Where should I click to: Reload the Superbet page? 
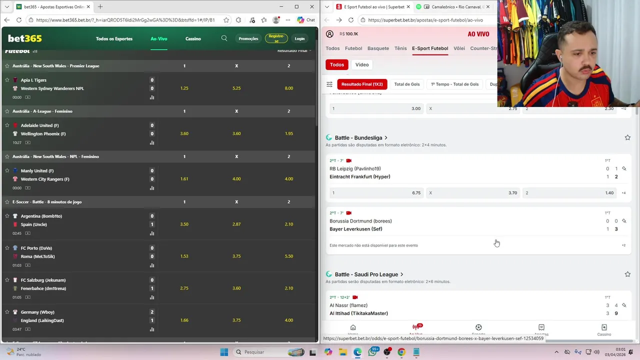(x=351, y=20)
